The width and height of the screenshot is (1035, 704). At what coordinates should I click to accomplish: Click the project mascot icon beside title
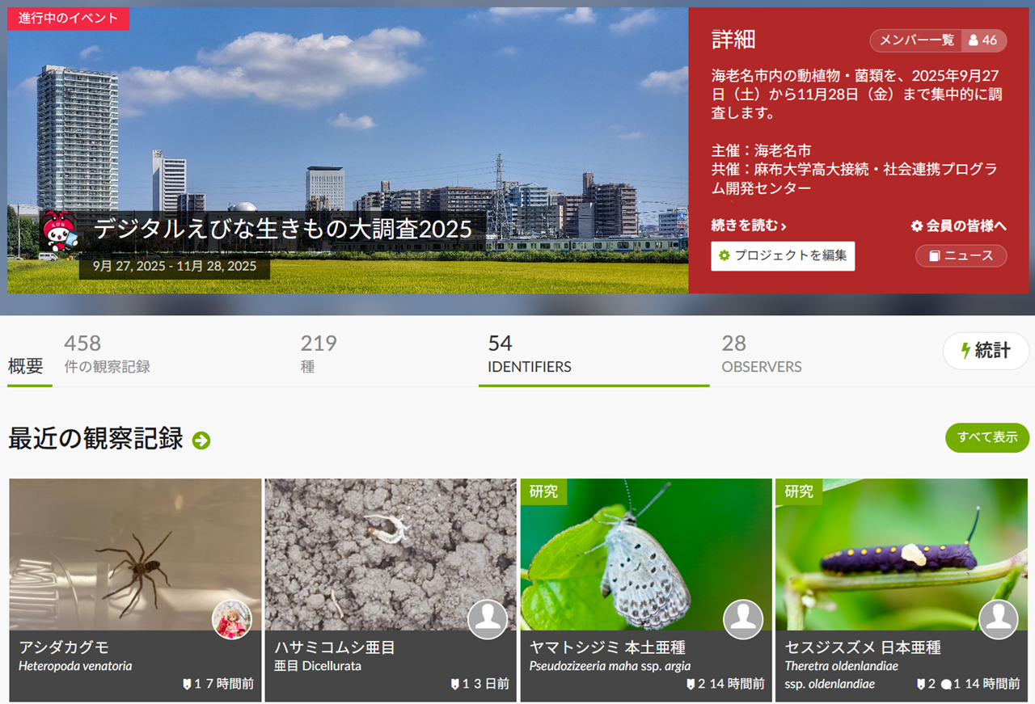(58, 230)
